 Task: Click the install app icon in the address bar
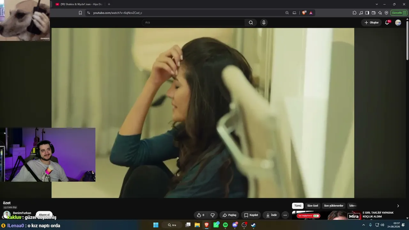294,13
